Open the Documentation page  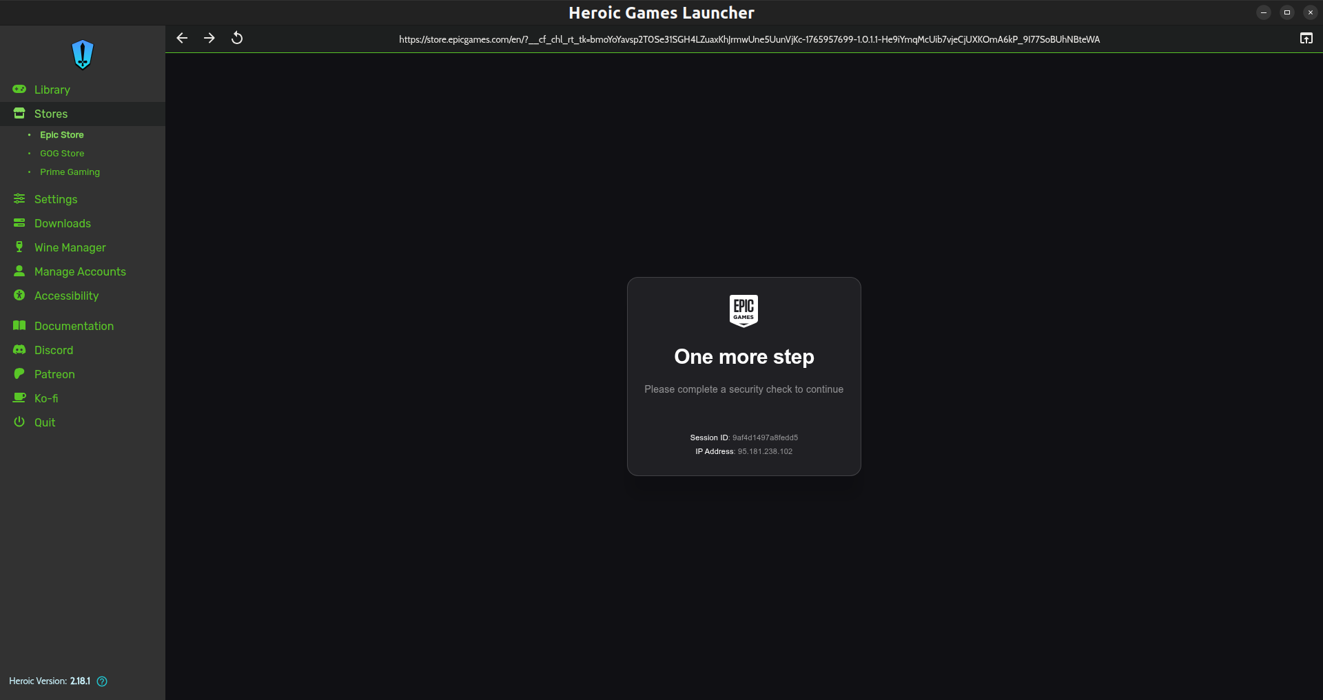(74, 325)
